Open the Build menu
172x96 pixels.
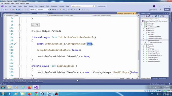26,6
